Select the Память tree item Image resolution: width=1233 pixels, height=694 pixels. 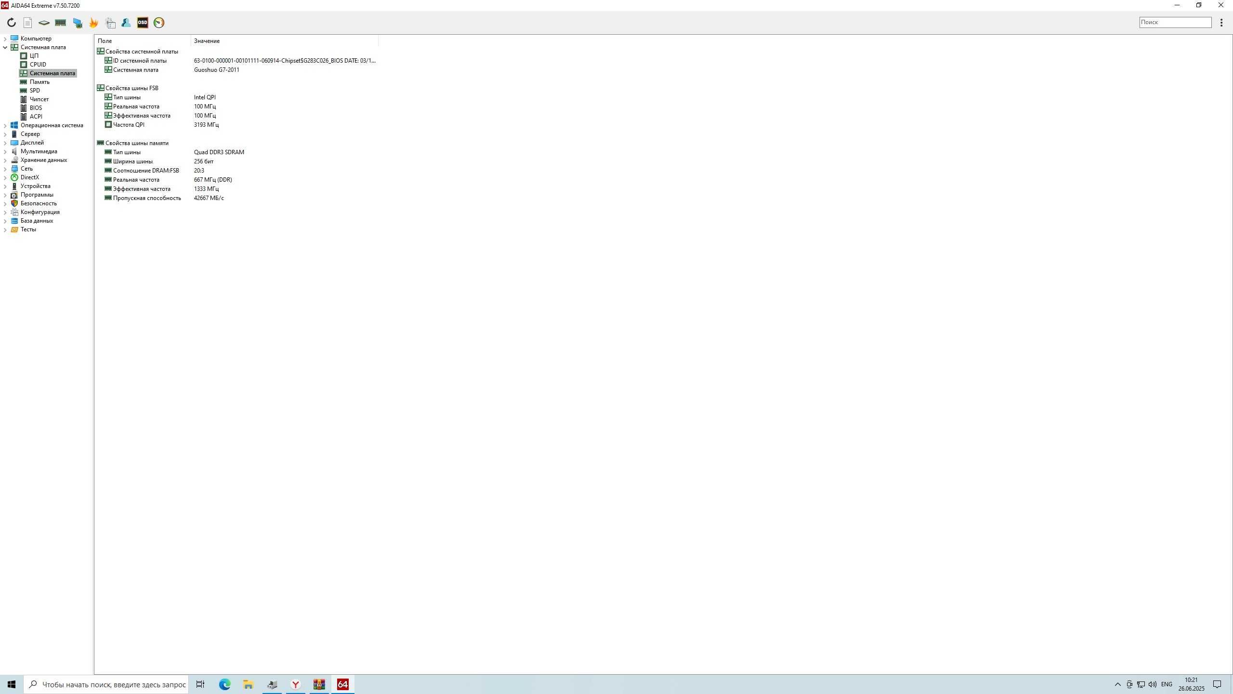[39, 82]
